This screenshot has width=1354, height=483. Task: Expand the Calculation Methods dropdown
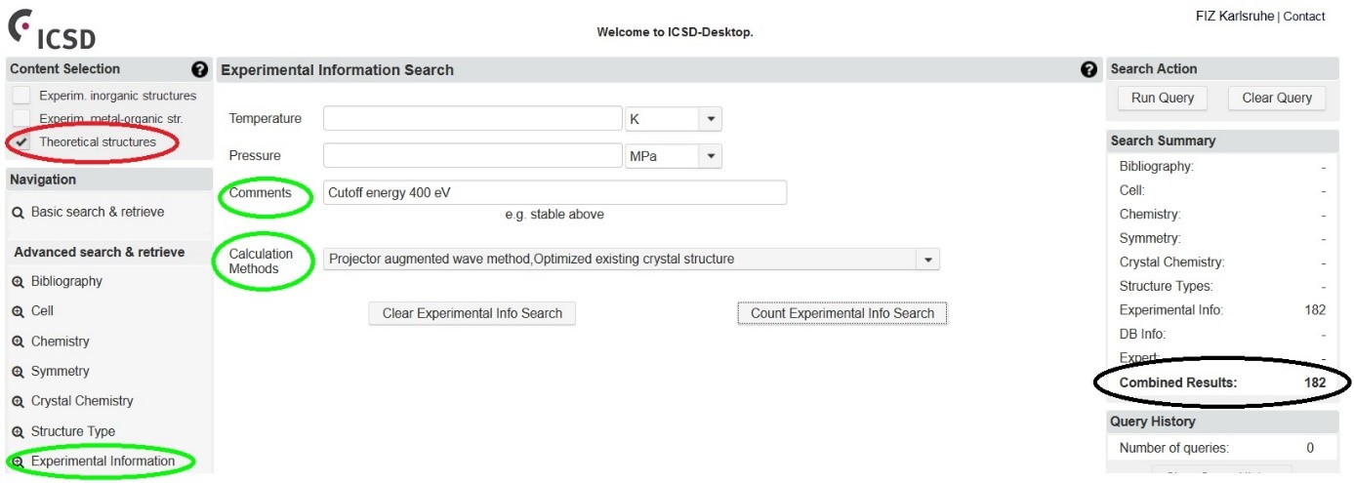tap(928, 260)
